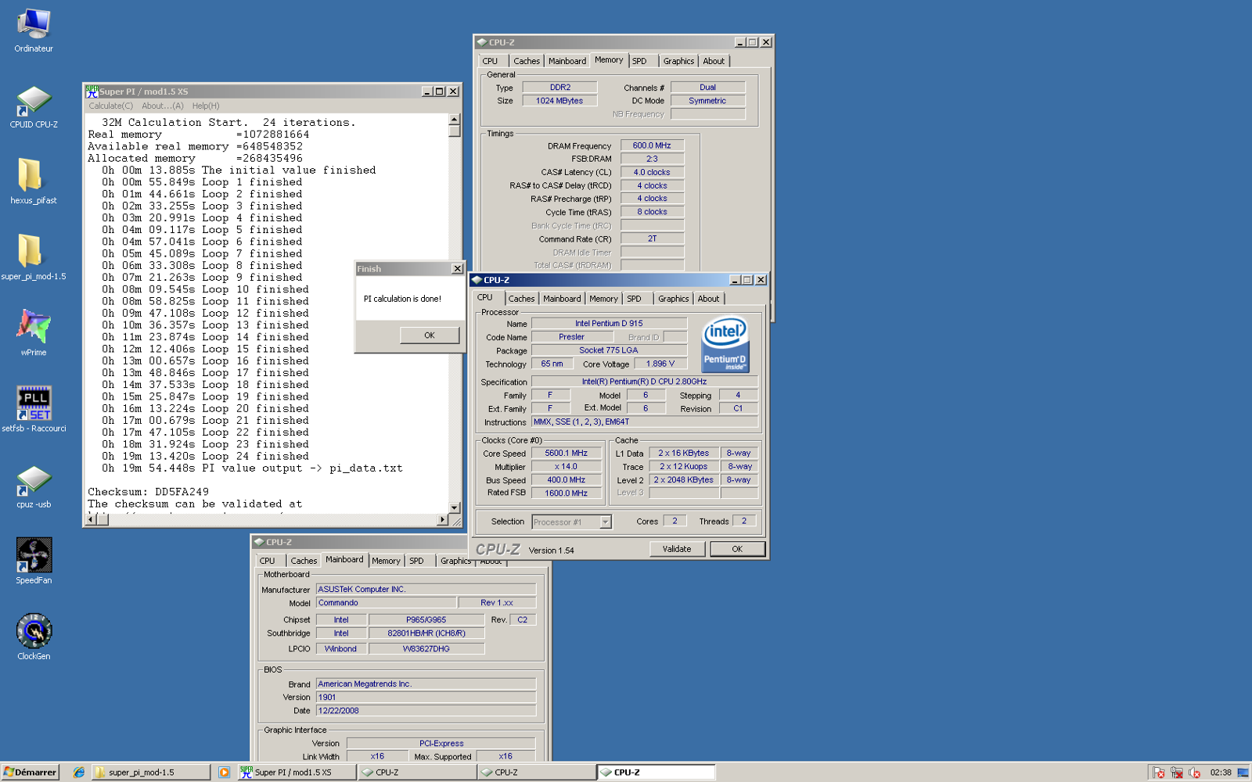
Task: Select Caches tab in Mainboard CPU-Z window
Action: [304, 561]
